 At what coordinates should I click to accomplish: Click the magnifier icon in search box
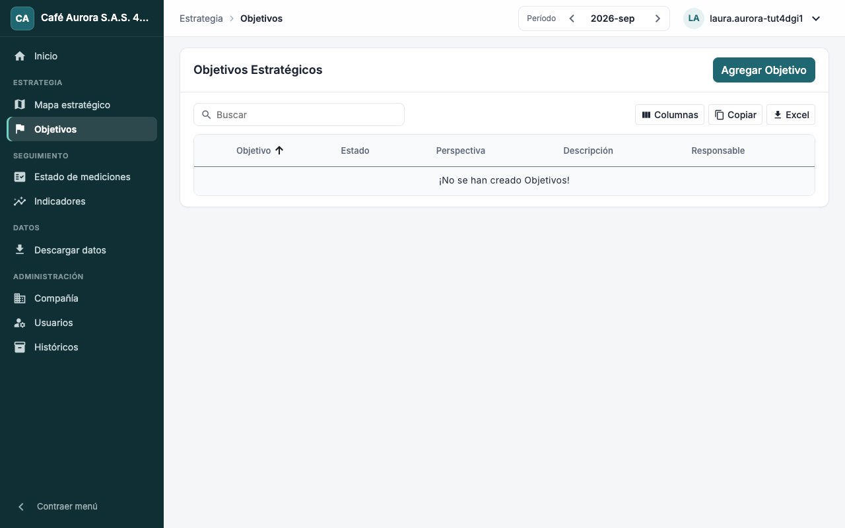pyautogui.click(x=207, y=115)
